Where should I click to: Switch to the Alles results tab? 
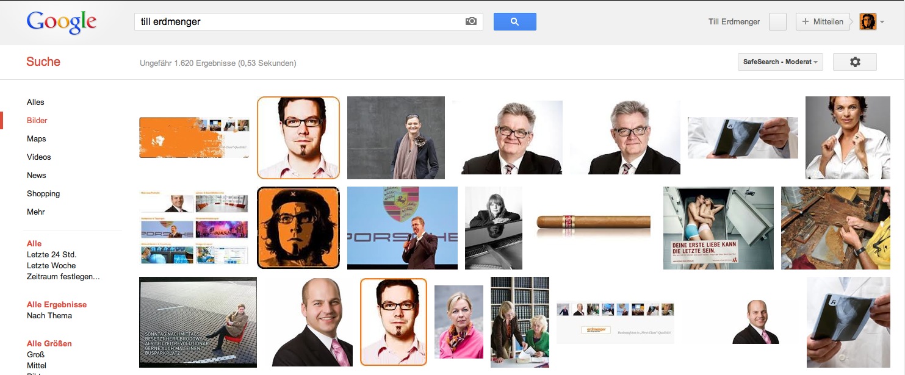click(35, 102)
